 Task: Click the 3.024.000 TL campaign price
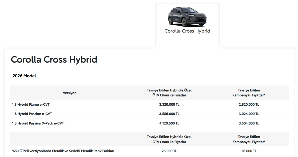point(249,114)
